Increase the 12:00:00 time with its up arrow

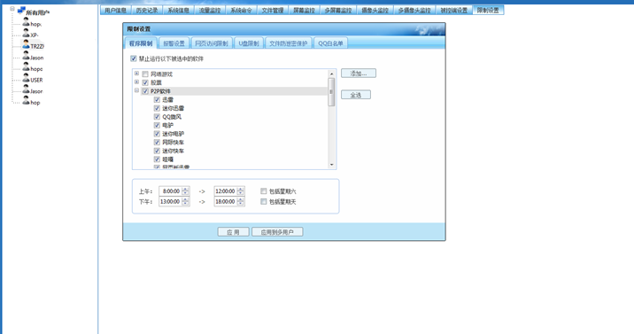pyautogui.click(x=241, y=189)
